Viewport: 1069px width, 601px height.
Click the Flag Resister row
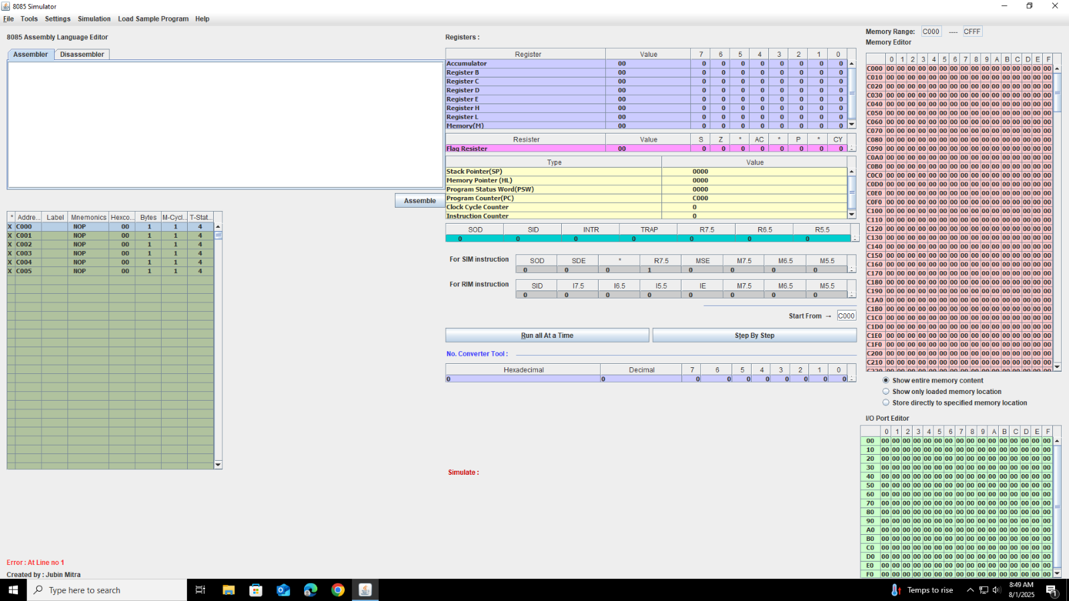(646, 148)
